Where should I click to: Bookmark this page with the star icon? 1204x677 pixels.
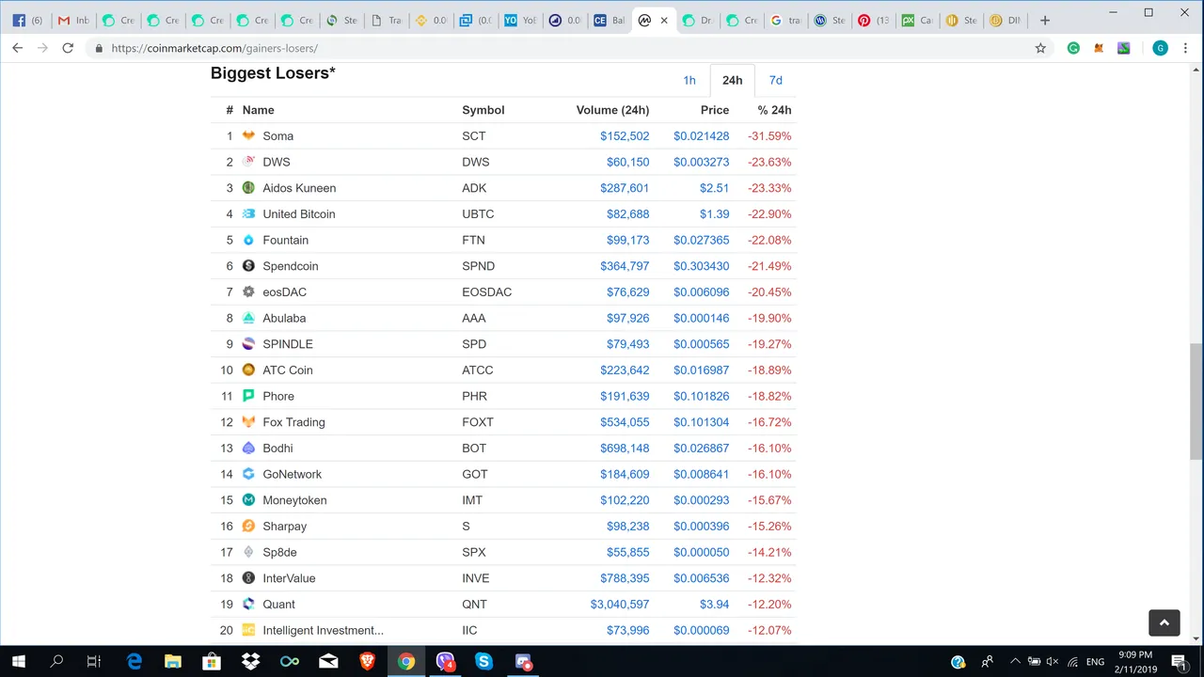1040,48
